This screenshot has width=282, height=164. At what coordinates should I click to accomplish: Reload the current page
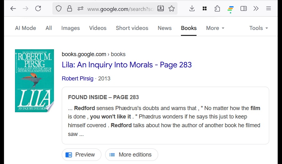click(x=38, y=9)
